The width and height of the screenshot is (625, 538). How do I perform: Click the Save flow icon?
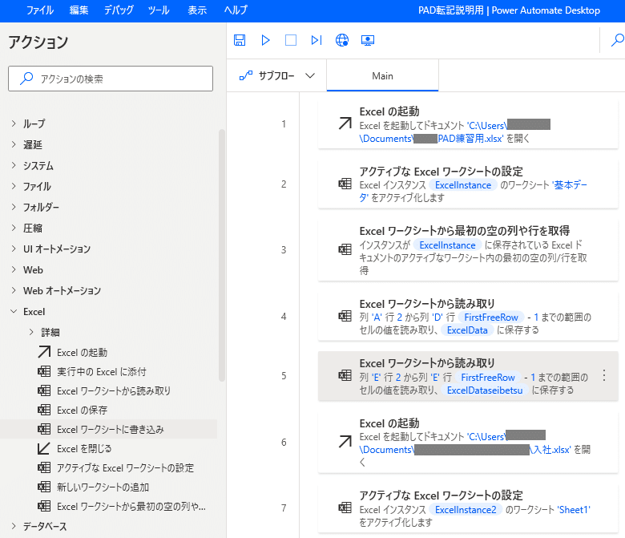(x=240, y=40)
